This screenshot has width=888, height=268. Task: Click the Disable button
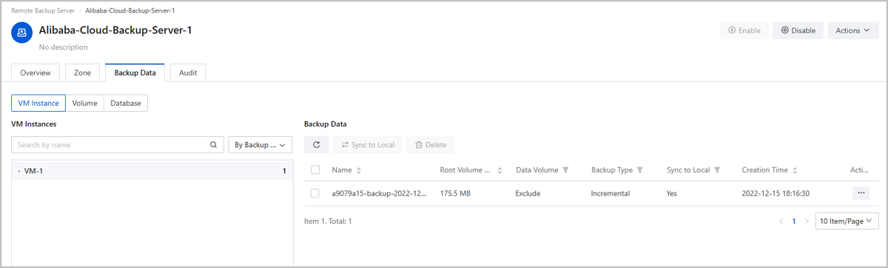(798, 30)
